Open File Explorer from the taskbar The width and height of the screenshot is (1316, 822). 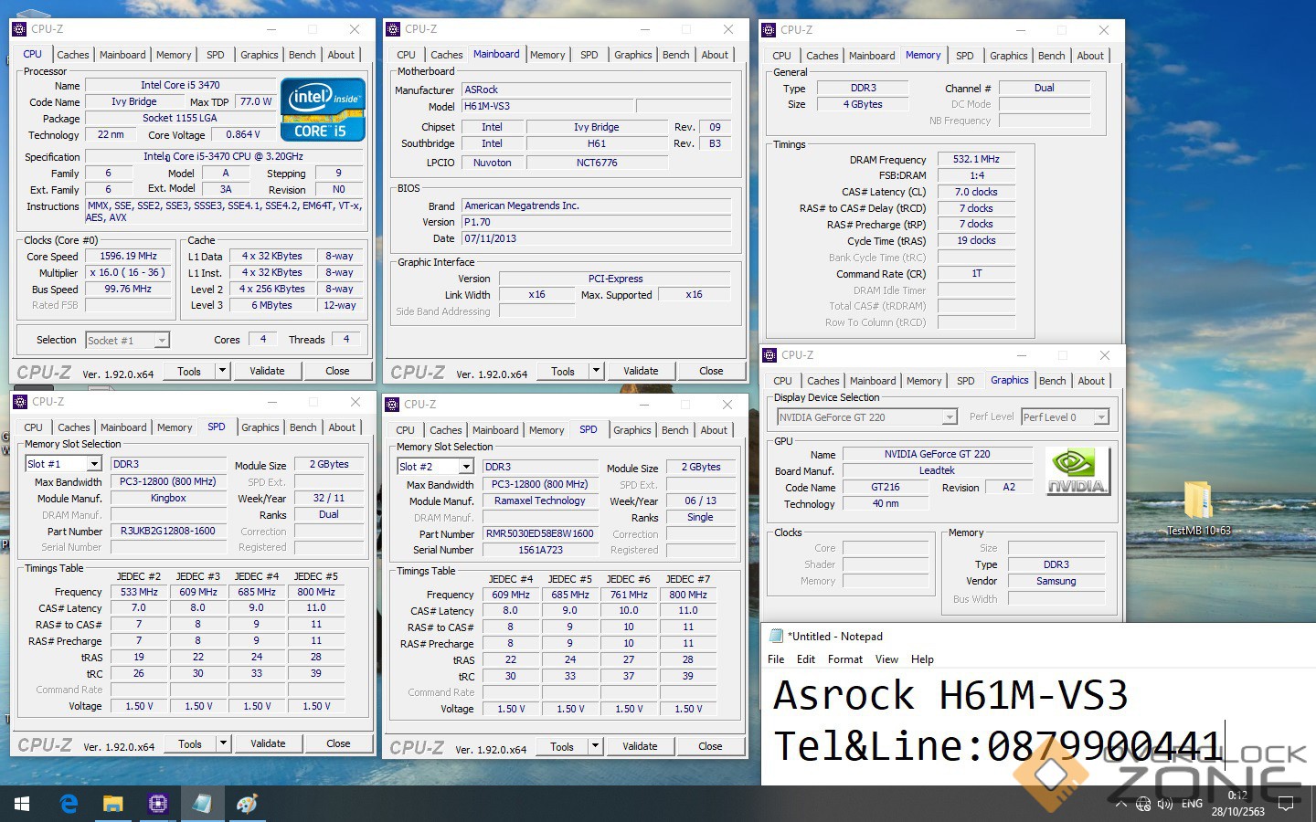(x=112, y=804)
